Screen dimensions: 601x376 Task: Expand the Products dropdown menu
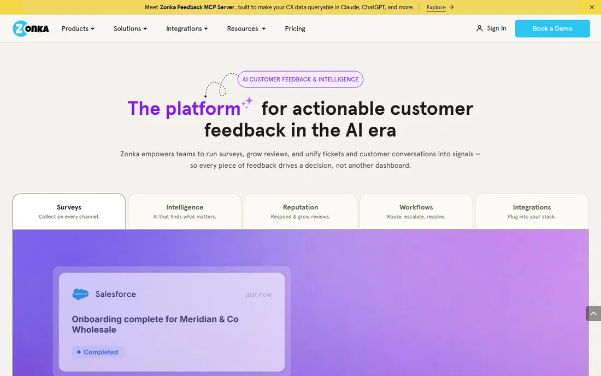coord(78,28)
